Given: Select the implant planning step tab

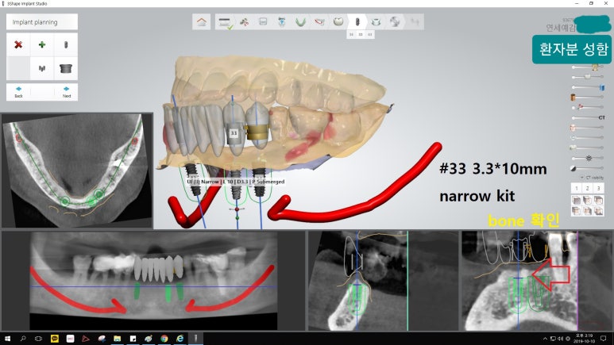Looking at the screenshot, I should pos(357,21).
